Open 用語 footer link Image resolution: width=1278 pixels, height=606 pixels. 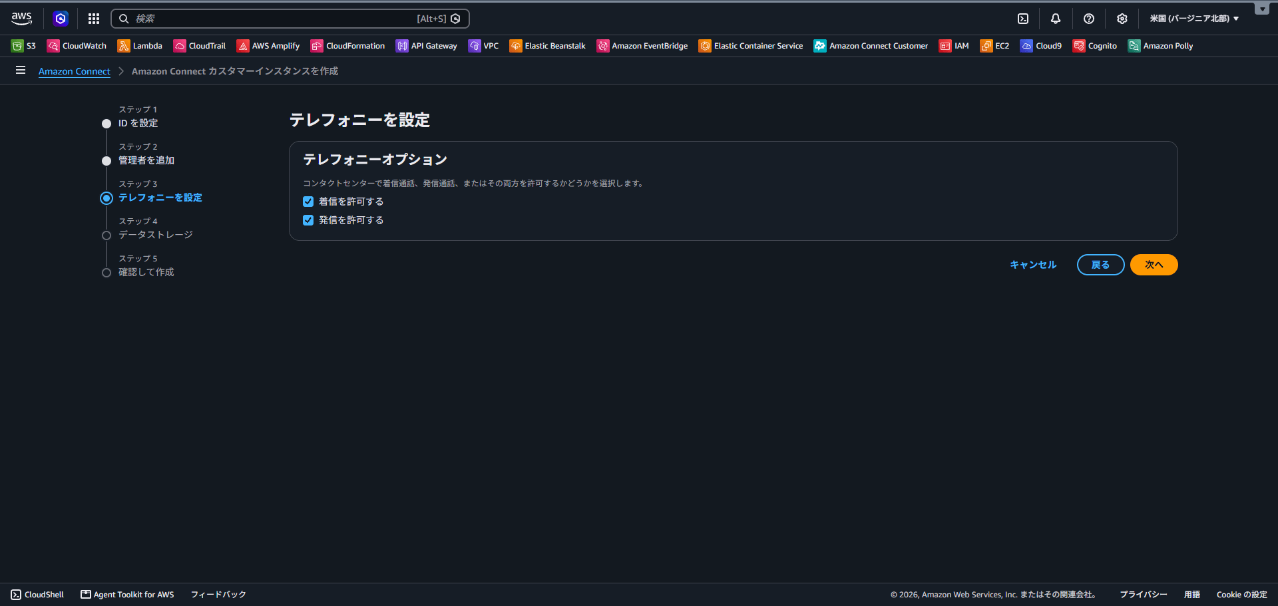coord(1192,595)
